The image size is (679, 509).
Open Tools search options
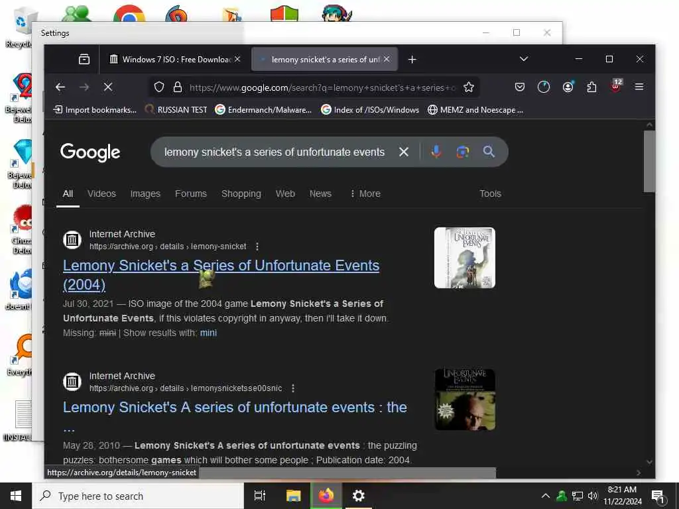pos(490,194)
